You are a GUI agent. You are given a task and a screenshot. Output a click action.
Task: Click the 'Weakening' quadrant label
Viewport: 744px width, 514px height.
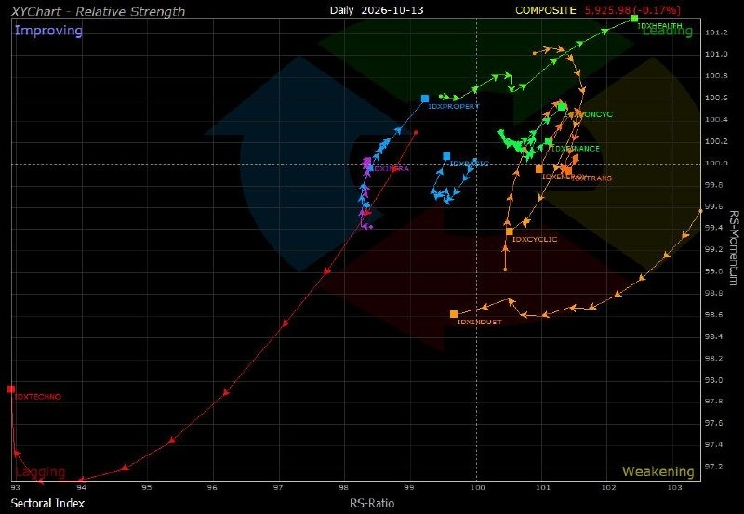pos(658,471)
